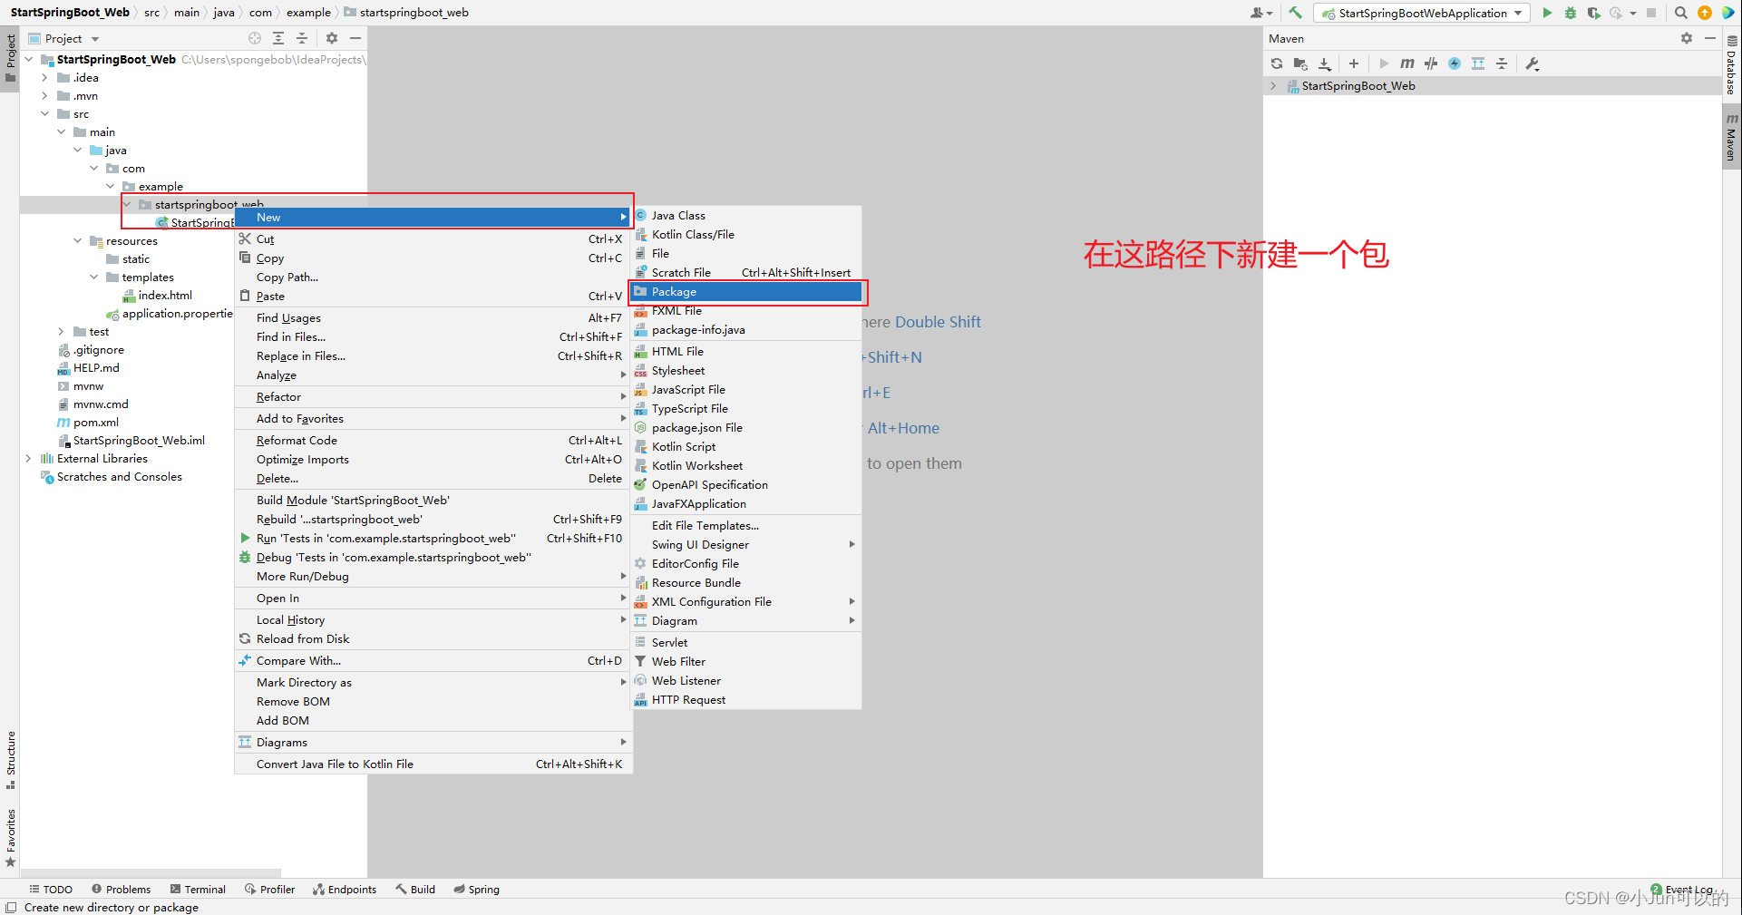Screen dimensions: 1742x915
Task: Expand the test folder
Action: pyautogui.click(x=61, y=332)
